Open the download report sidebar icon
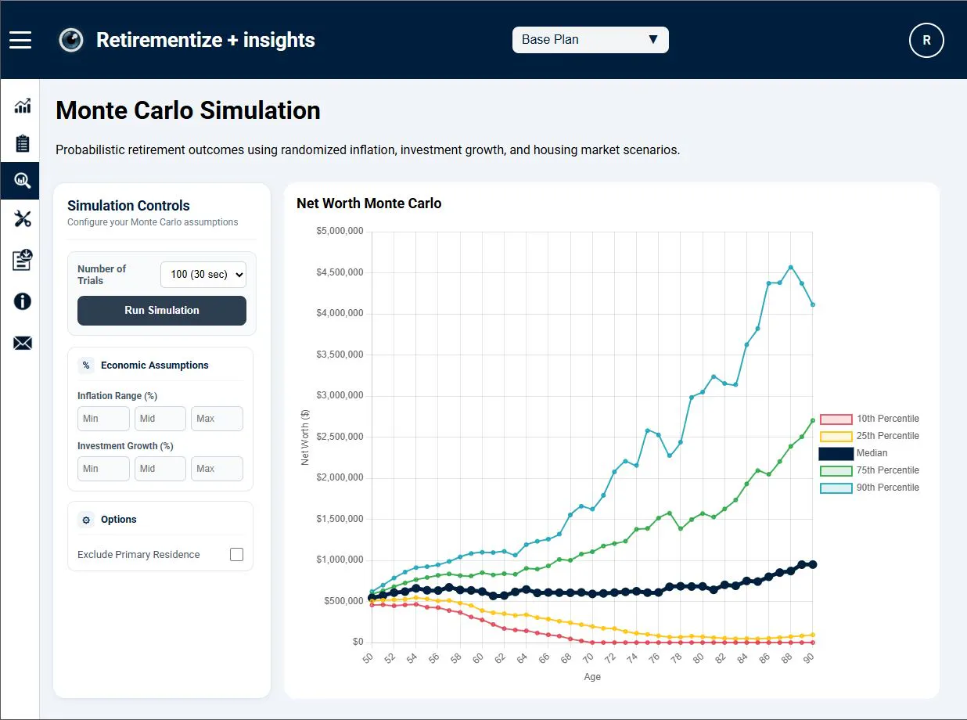967x720 pixels. [23, 260]
